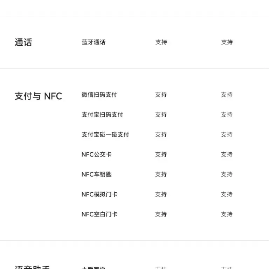This screenshot has width=269, height=269.
Task: Click second-column 支持 beside NFC模拟门卡
Action: point(227,194)
